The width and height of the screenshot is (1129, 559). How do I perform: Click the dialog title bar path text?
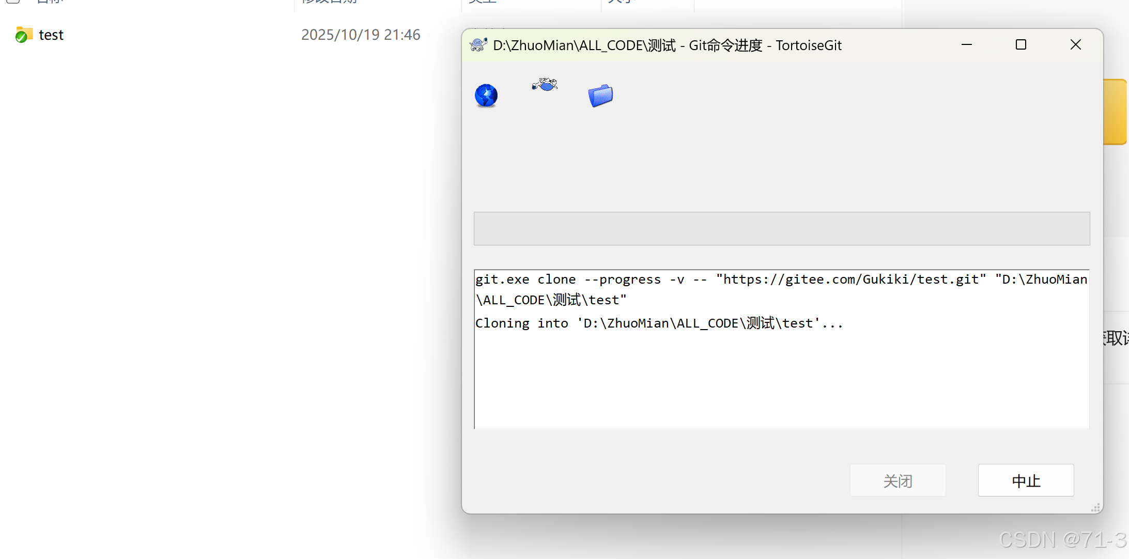[667, 45]
